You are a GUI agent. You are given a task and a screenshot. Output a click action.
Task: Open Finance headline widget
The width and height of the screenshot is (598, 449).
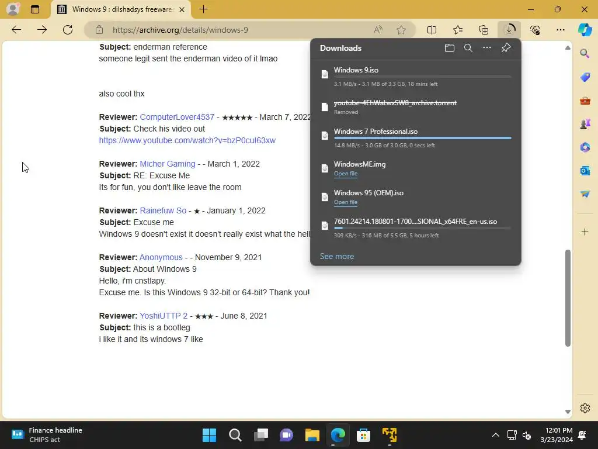pyautogui.click(x=47, y=435)
